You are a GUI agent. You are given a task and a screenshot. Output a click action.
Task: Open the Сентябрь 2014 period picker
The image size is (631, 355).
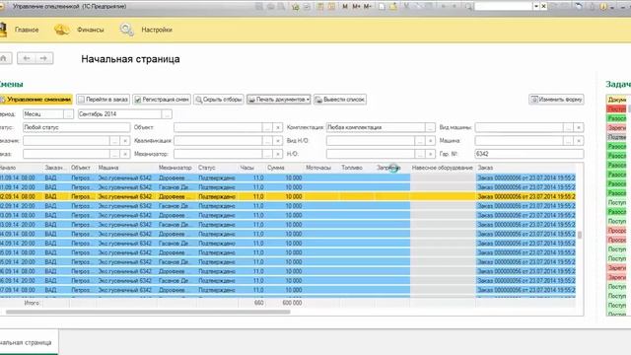[167, 114]
